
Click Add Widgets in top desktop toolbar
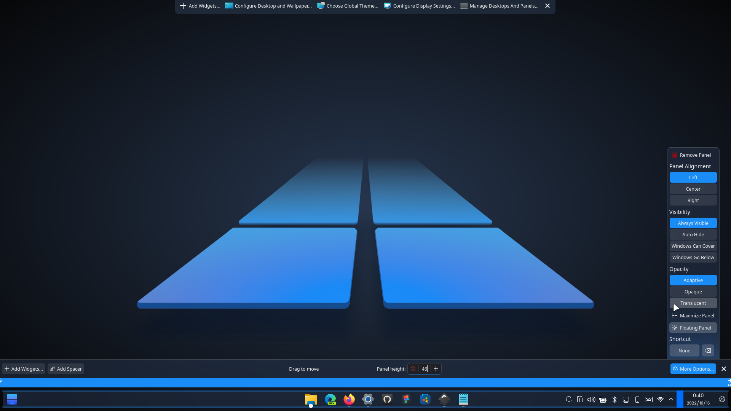tap(200, 6)
